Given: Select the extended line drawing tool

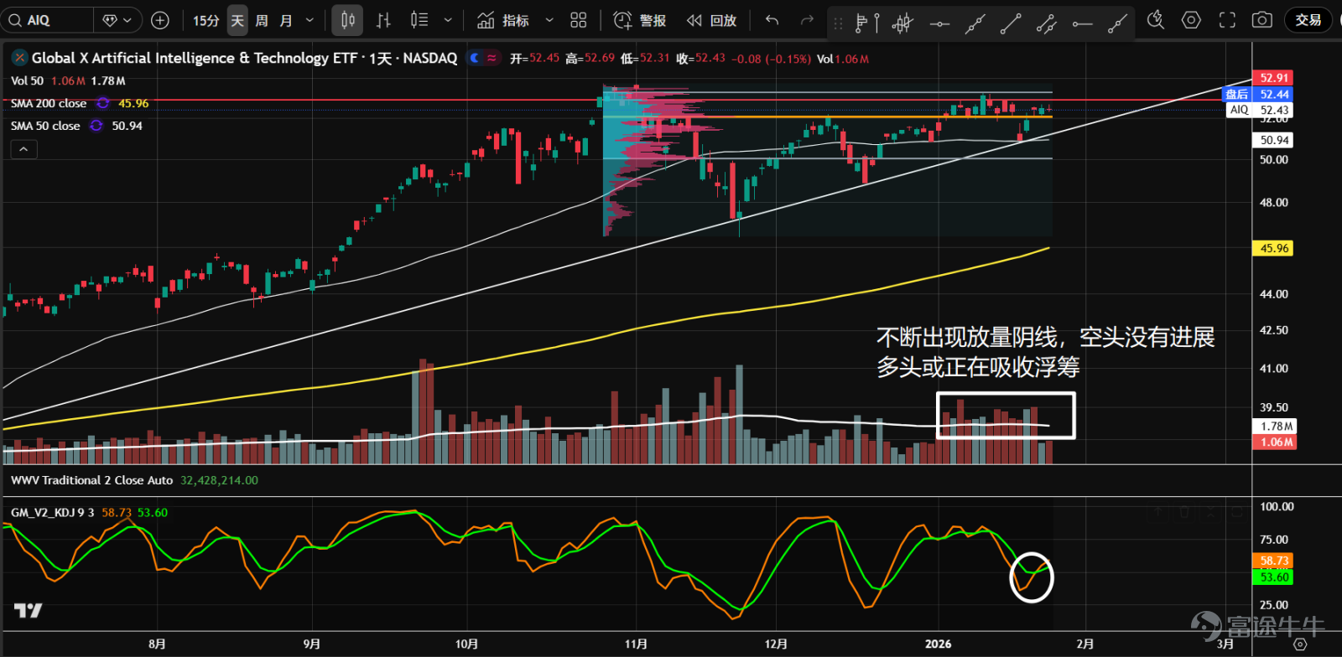Looking at the screenshot, I should (x=975, y=23).
